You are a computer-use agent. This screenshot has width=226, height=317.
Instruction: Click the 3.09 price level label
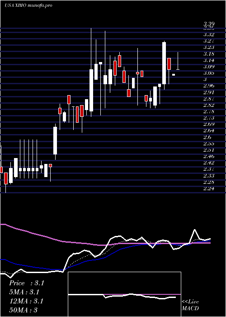(x=209, y=67)
